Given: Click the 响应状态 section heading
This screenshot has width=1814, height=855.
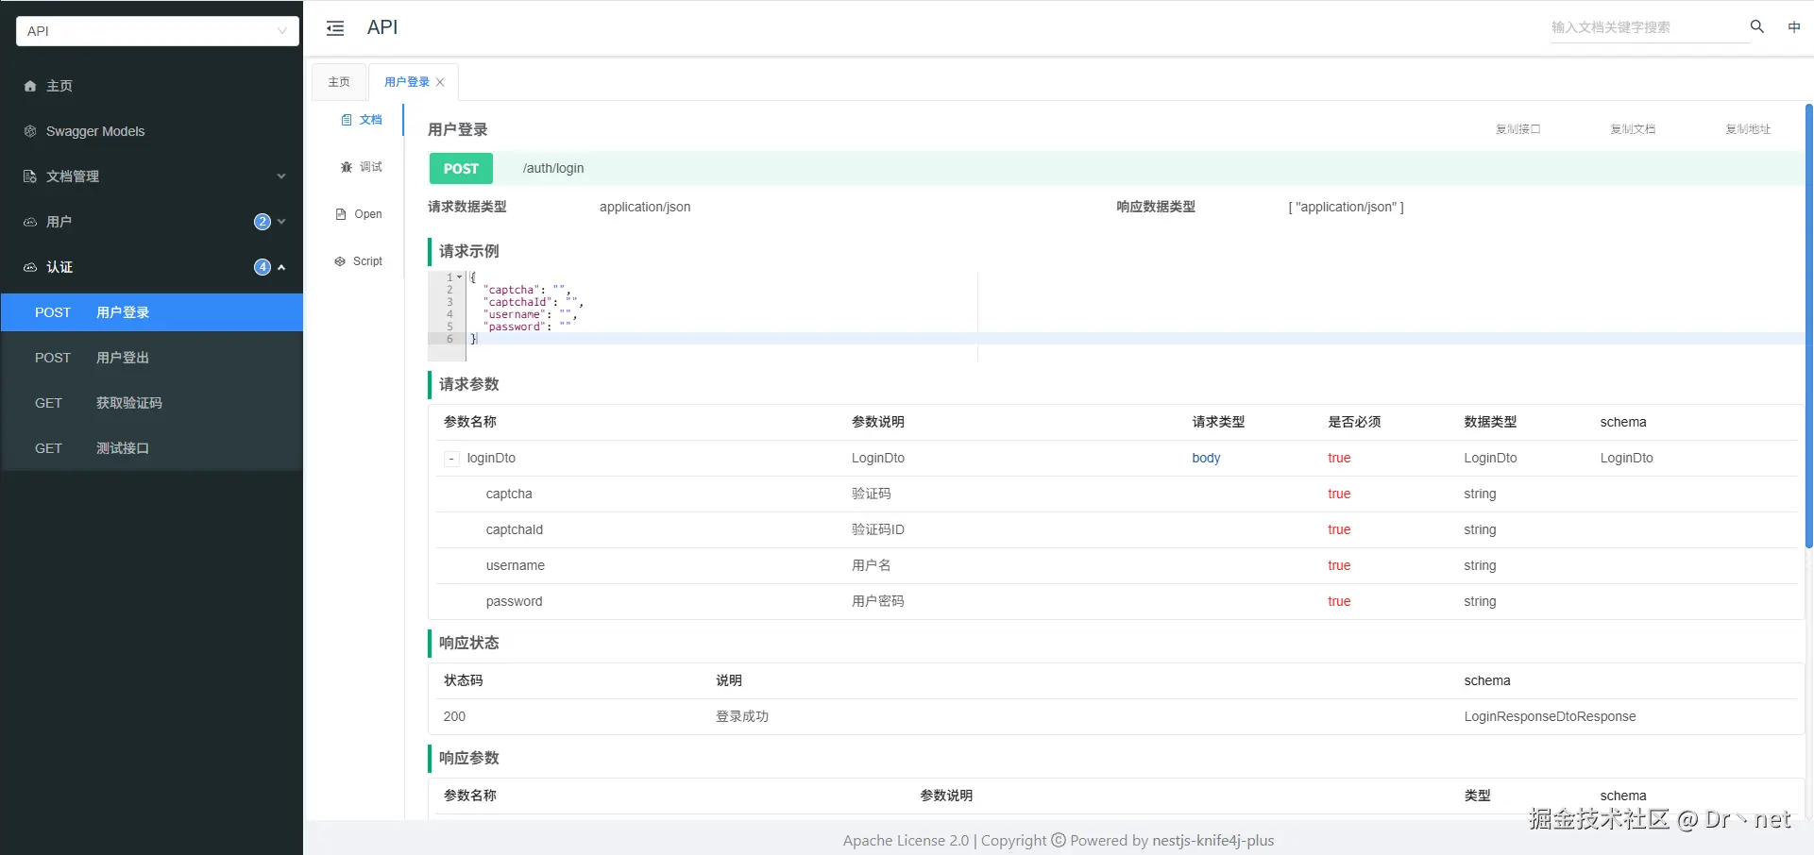Looking at the screenshot, I should (x=469, y=644).
